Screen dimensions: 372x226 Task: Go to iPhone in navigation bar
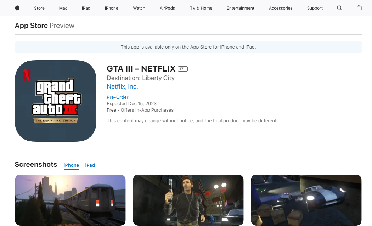coord(112,8)
